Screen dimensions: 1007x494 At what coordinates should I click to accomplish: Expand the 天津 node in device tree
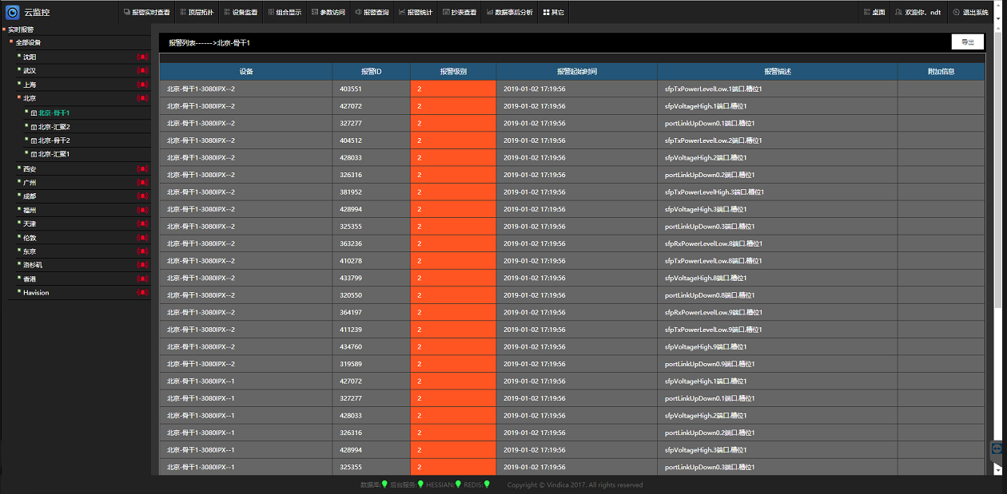pos(18,223)
